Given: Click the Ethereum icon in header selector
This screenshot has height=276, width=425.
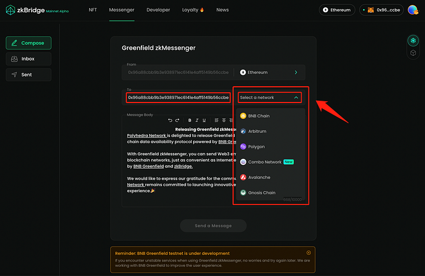Looking at the screenshot, I should [x=325, y=10].
